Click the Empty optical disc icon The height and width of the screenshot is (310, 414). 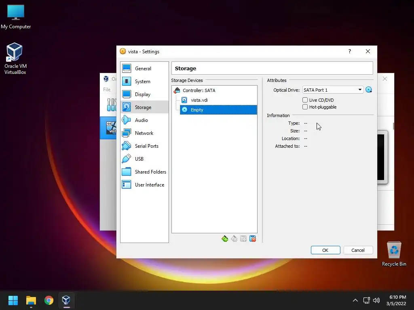tap(184, 110)
